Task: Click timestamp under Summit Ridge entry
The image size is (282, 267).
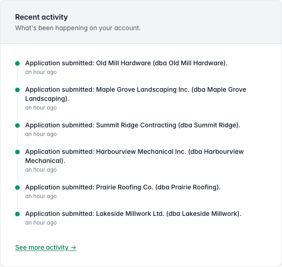Action: click(x=41, y=134)
